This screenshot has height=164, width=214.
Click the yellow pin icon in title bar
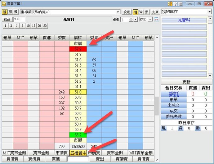point(170,4)
